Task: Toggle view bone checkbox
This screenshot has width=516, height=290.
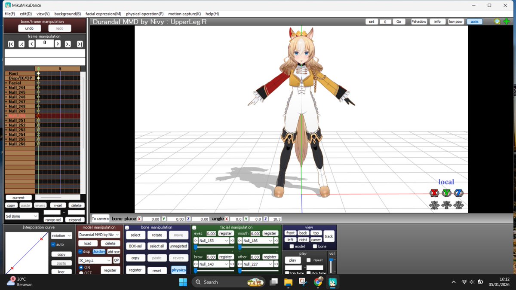Action: coord(315,246)
